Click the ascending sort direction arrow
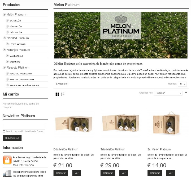This screenshot has height=177, width=191. (186, 93)
